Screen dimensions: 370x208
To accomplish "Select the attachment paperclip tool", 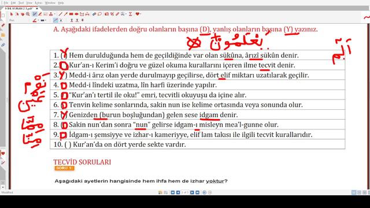I will click(94, 14).
